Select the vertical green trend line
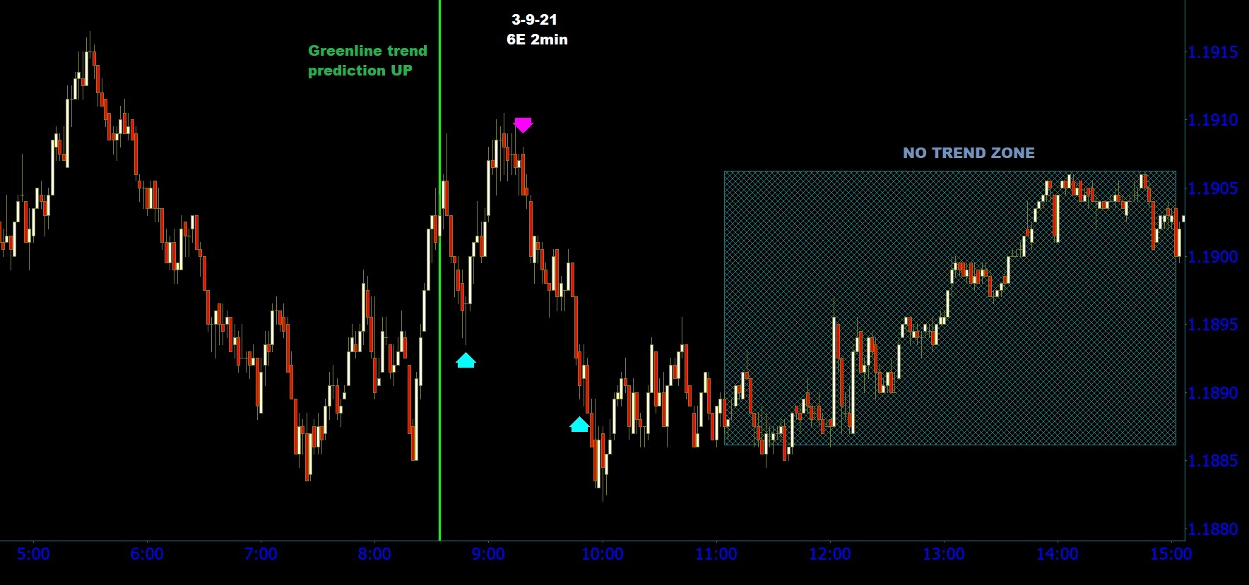This screenshot has height=585, width=1249. [x=439, y=270]
